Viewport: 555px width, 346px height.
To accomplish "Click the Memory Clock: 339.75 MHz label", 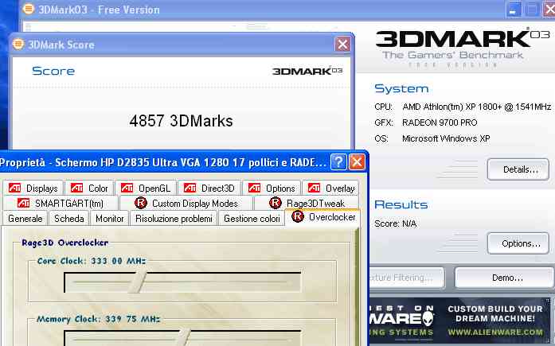I will click(x=99, y=319).
